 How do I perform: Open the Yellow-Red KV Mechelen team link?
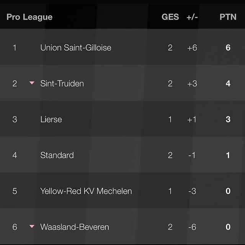tap(86, 191)
